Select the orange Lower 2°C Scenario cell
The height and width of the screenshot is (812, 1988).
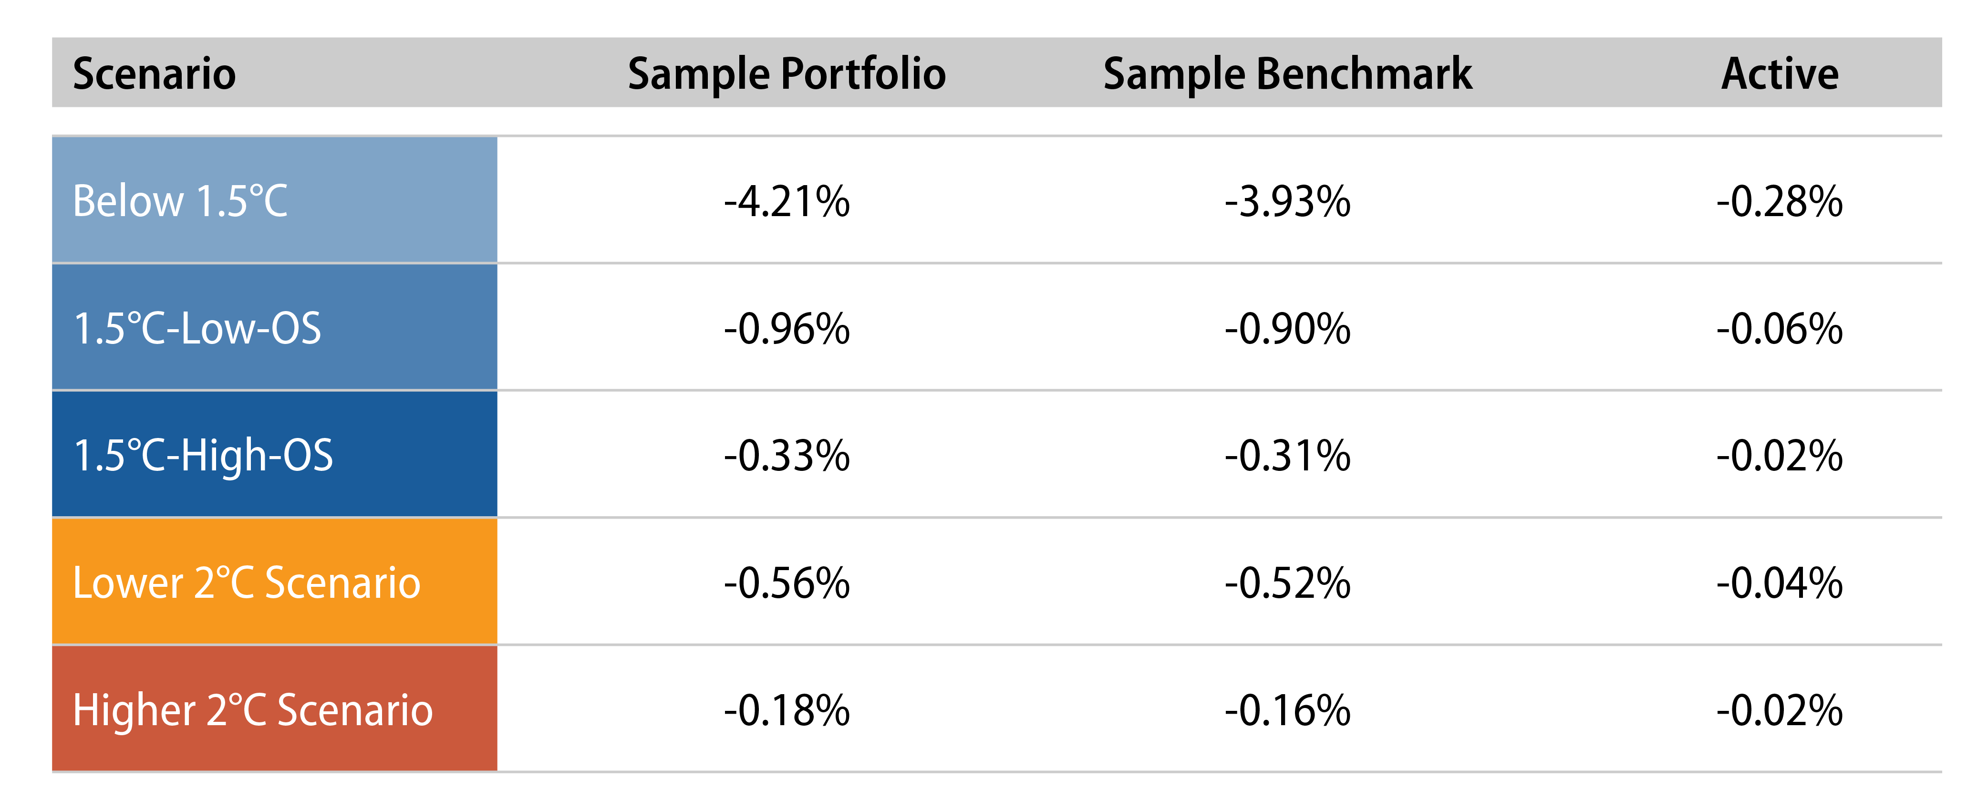[274, 582]
